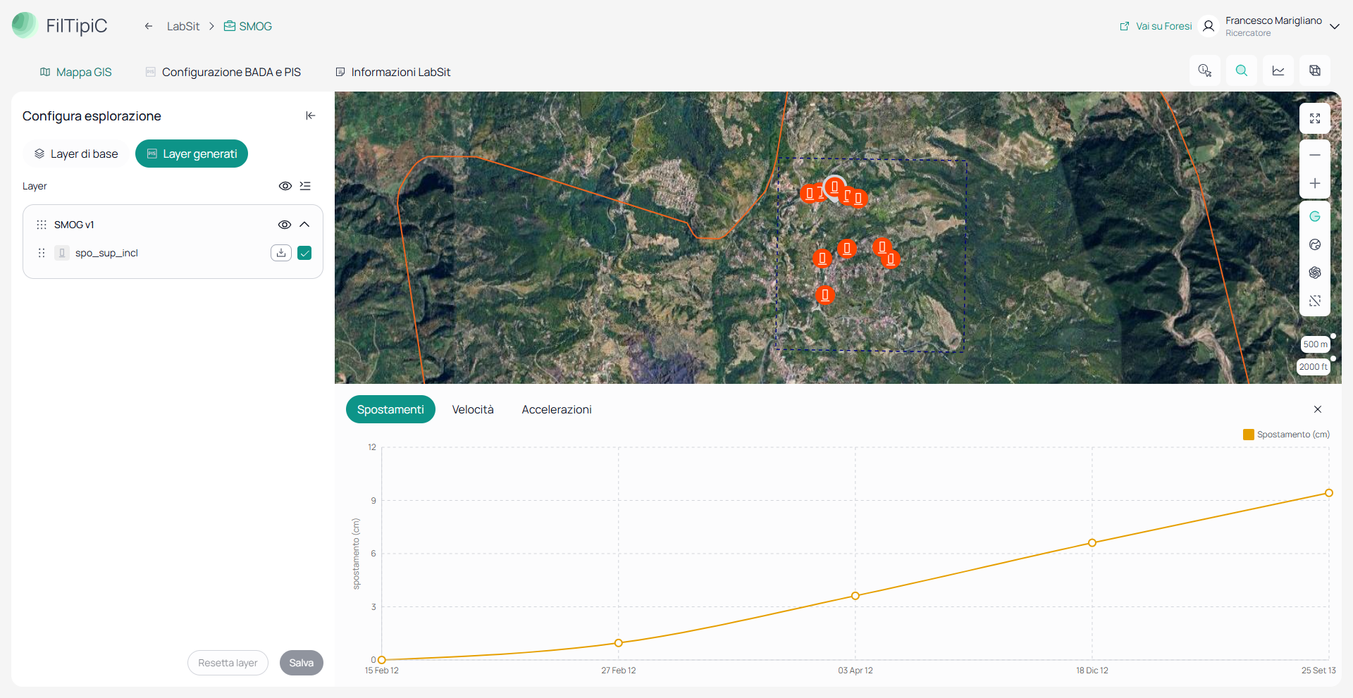Click the layer list expand icon
Viewport: 1353px width, 698px height.
pyautogui.click(x=305, y=186)
